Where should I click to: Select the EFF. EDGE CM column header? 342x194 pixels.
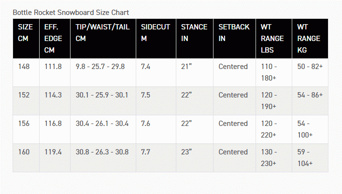tap(55, 39)
